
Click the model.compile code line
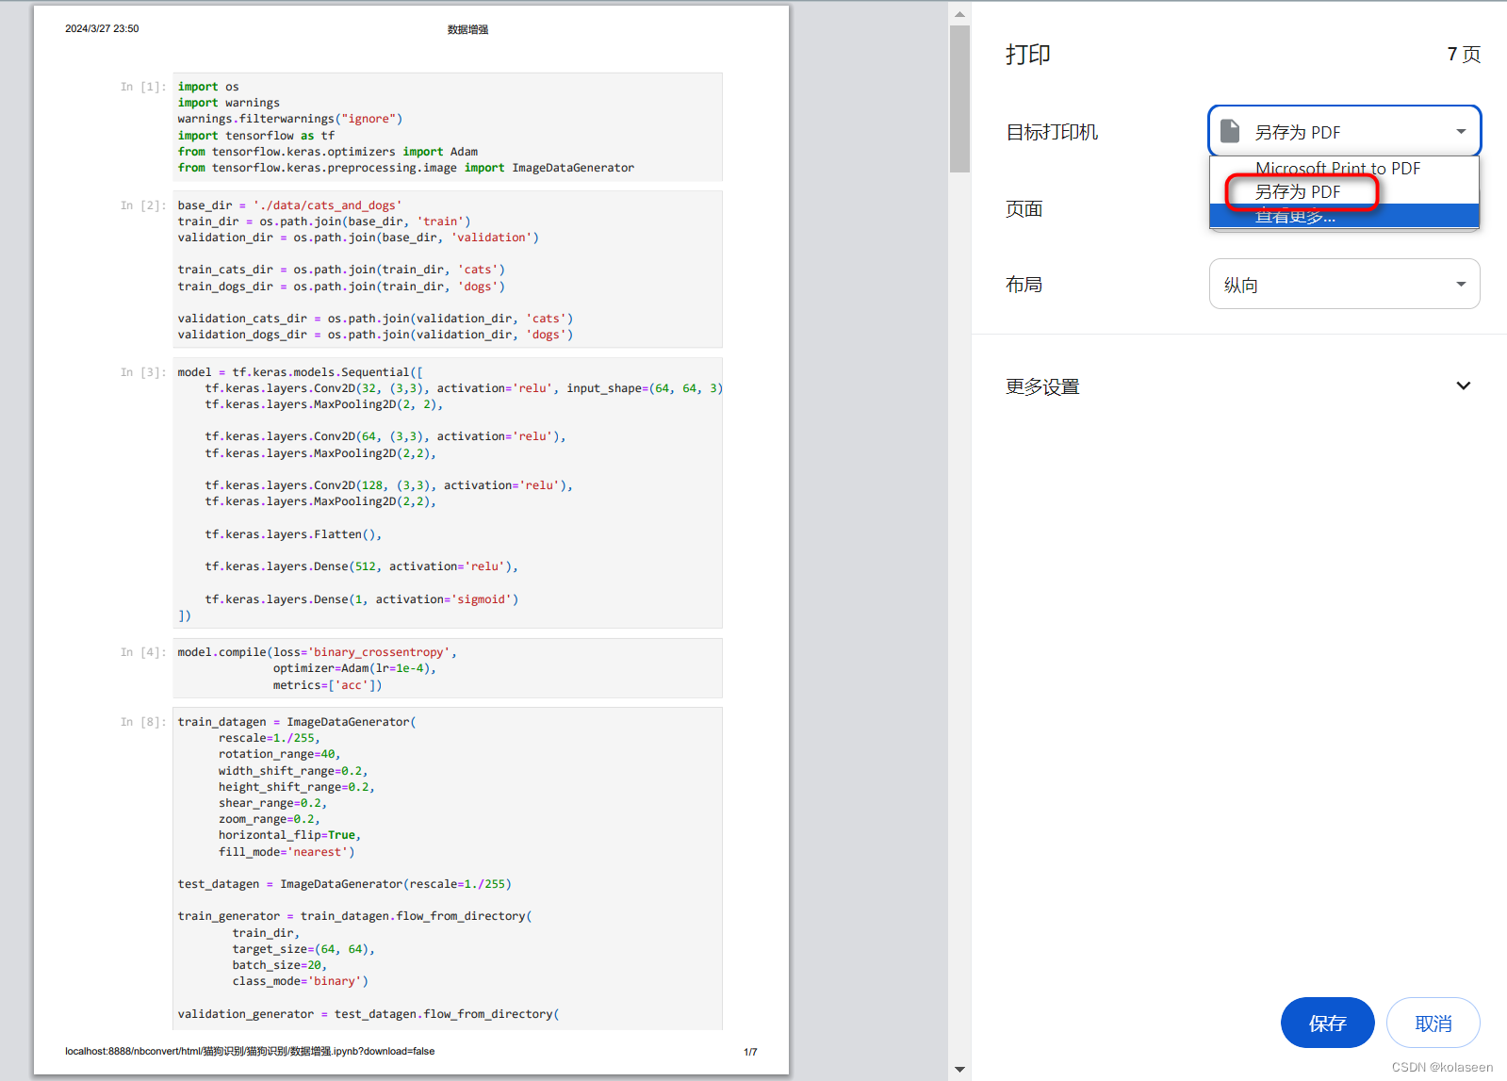[318, 652]
